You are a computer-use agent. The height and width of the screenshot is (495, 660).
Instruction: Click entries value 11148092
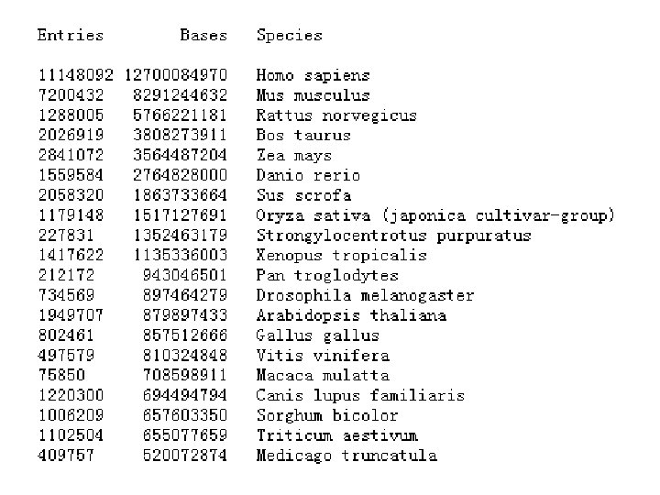click(75, 75)
